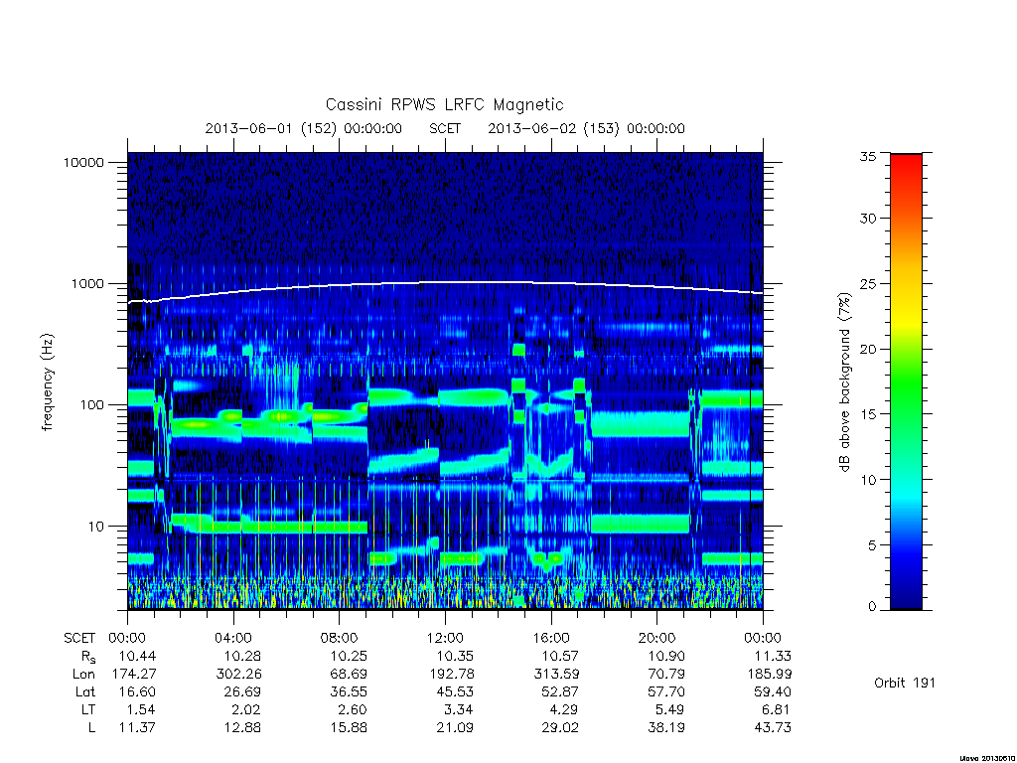
Task: Click the L-shell value "11.37"
Action: click(137, 728)
